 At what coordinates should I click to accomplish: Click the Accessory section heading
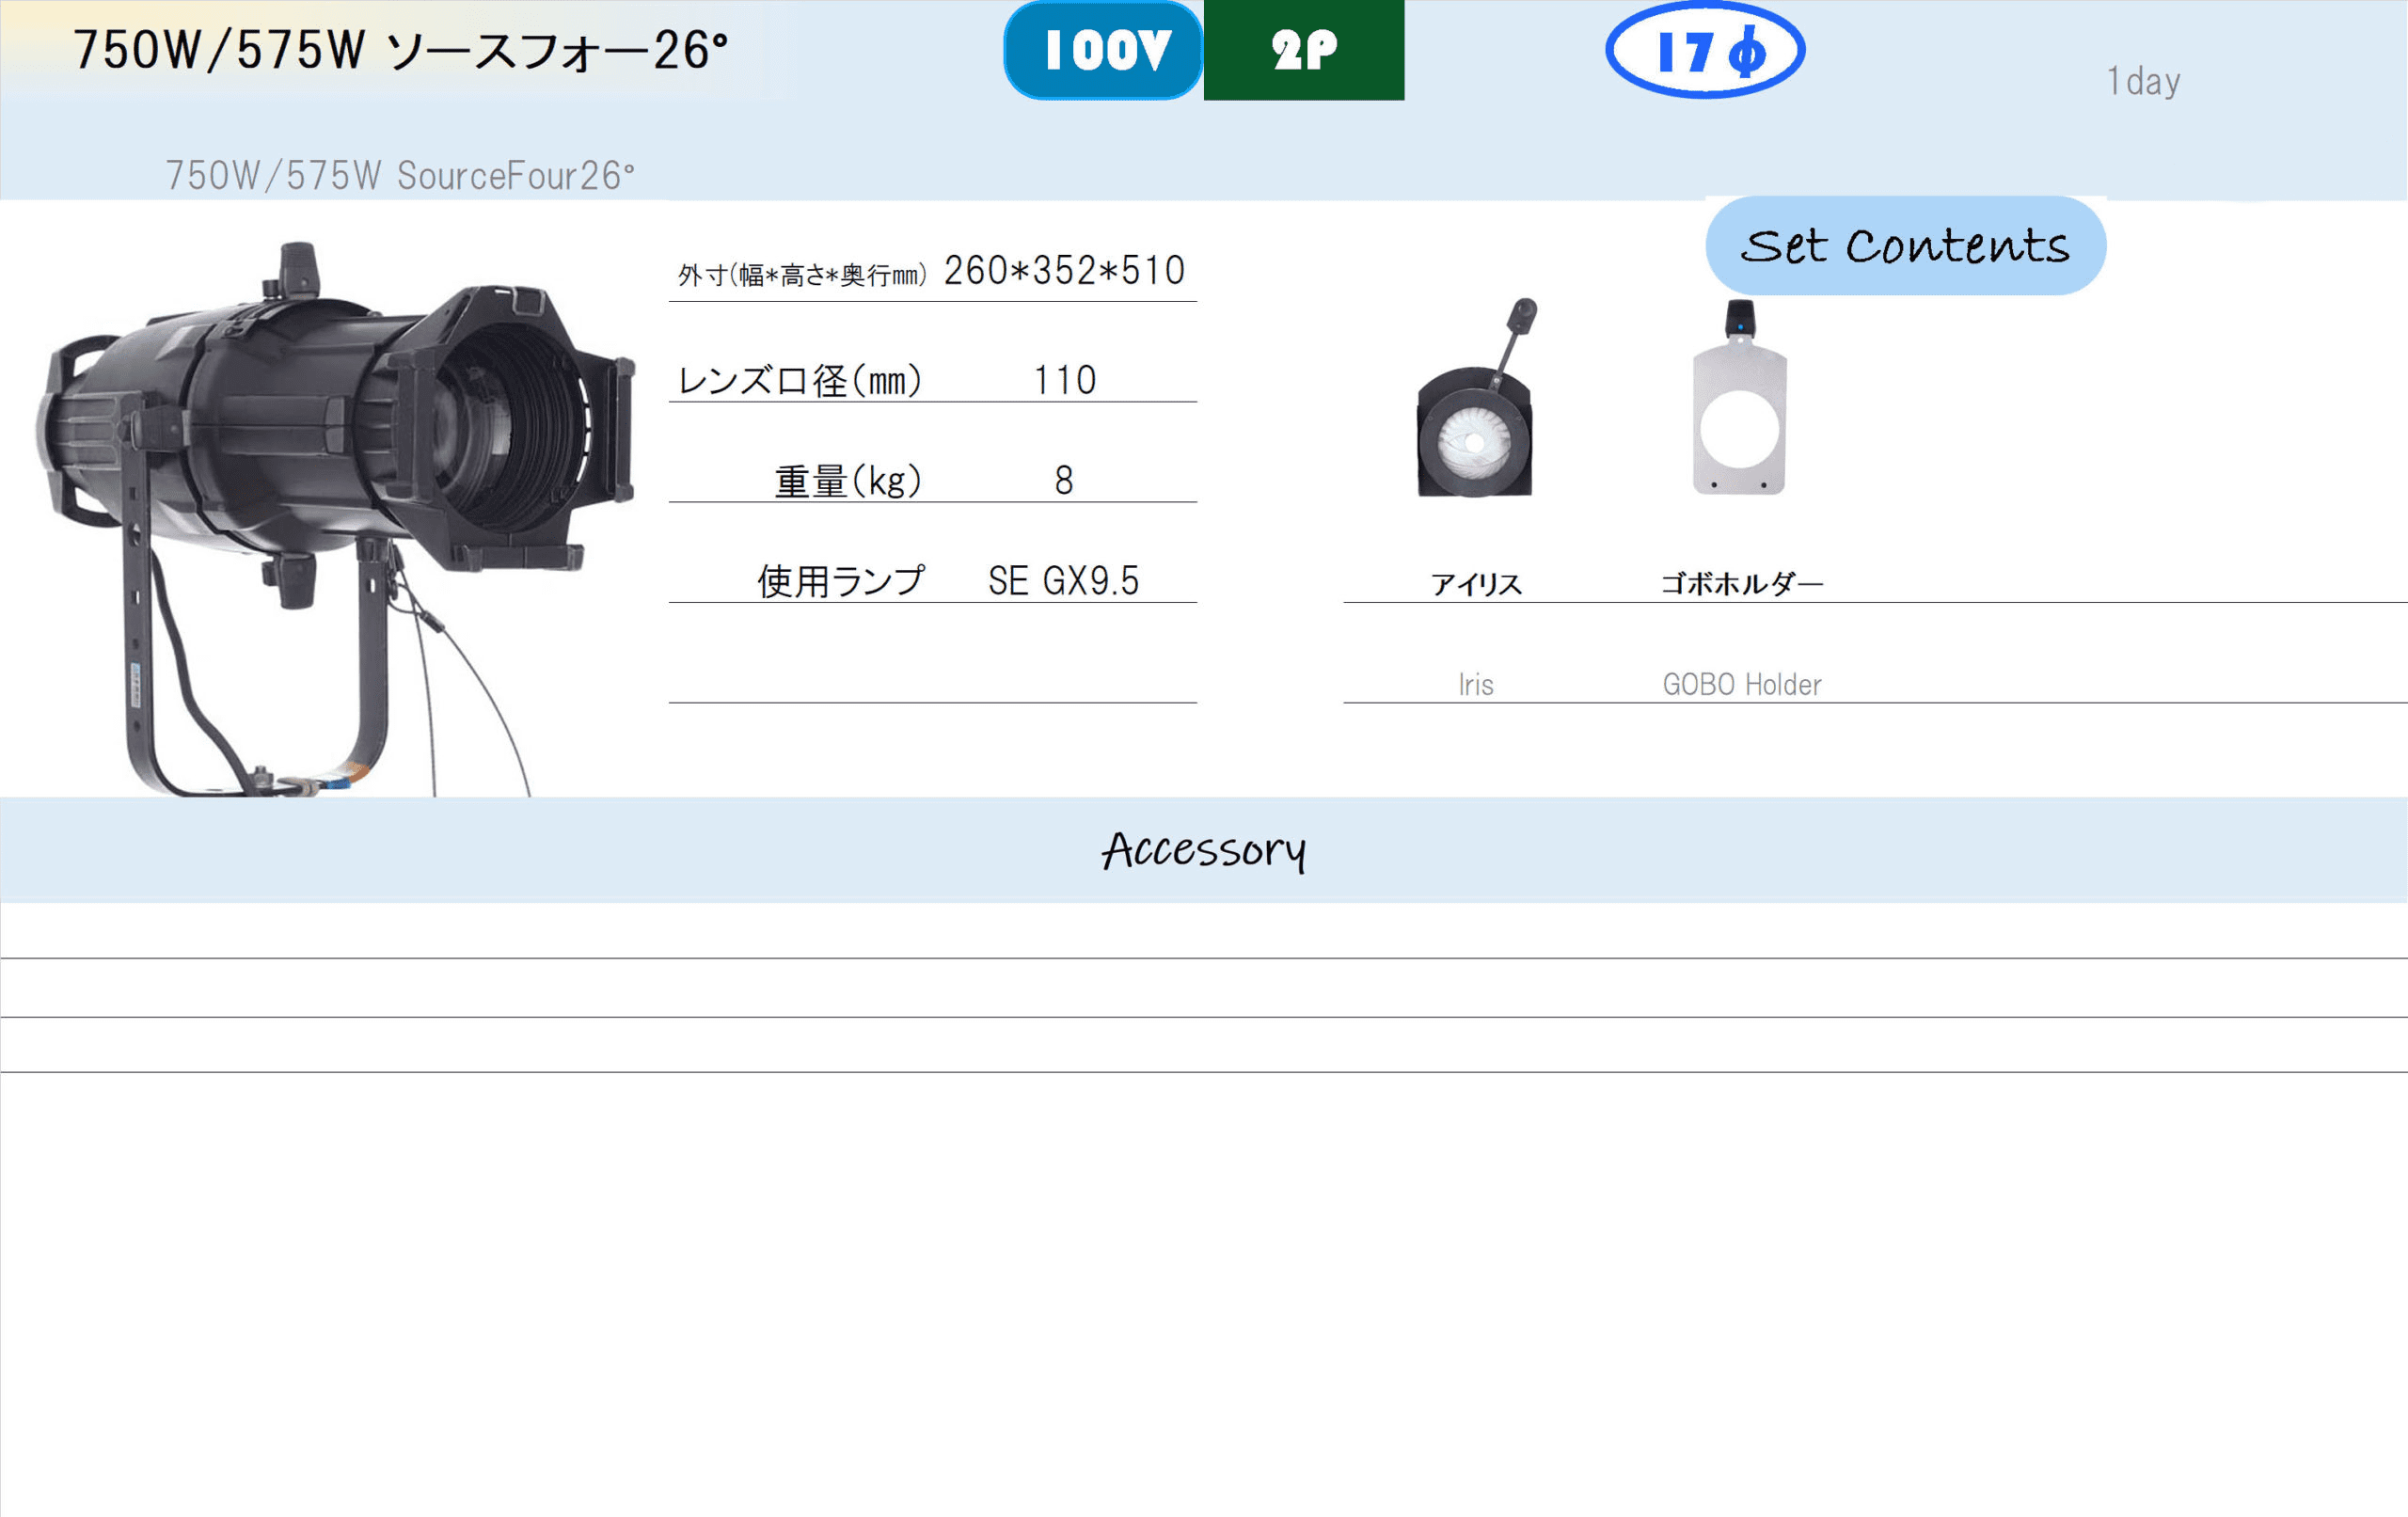point(1204,850)
